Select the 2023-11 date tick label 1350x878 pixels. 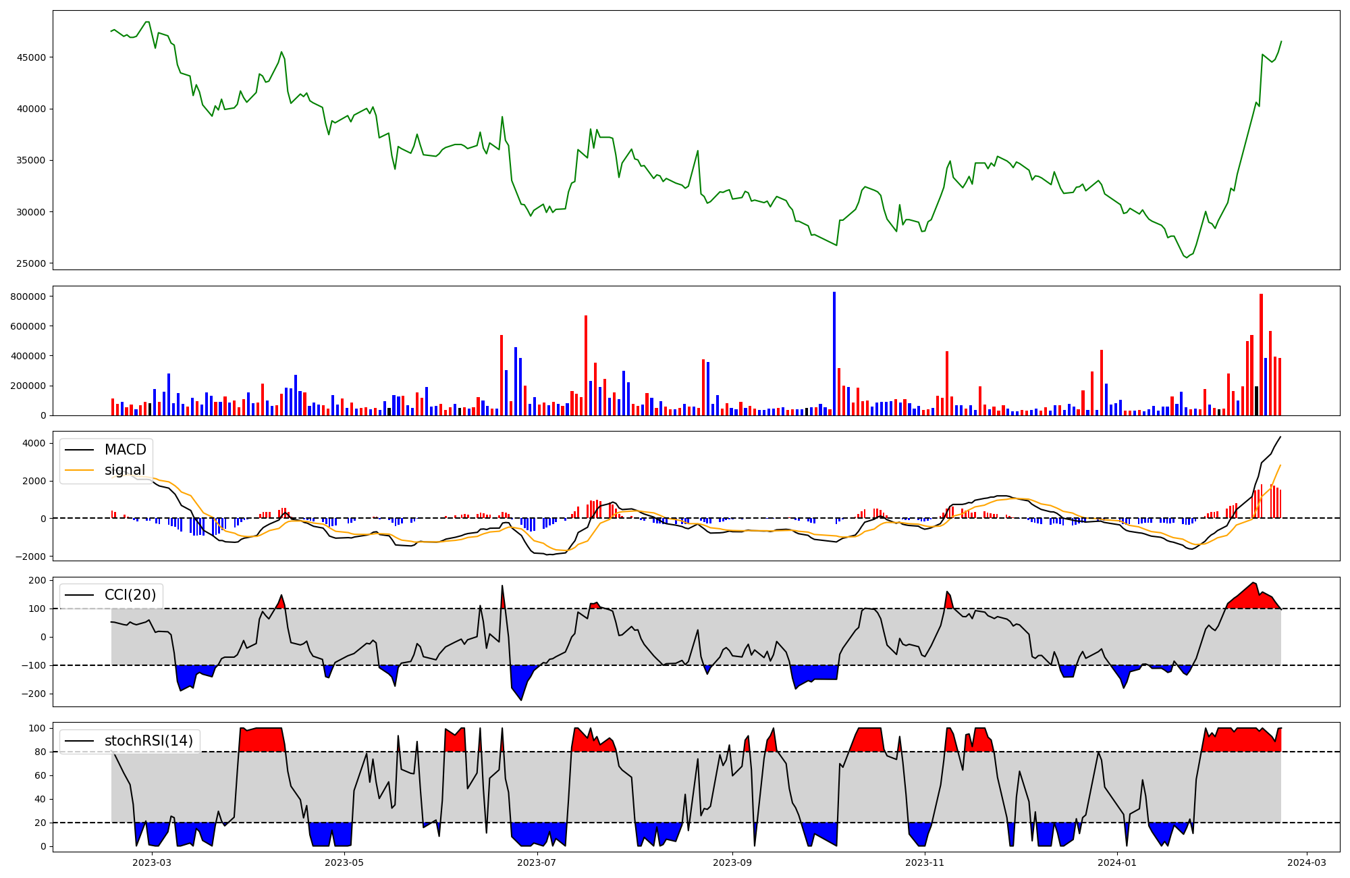tap(925, 862)
